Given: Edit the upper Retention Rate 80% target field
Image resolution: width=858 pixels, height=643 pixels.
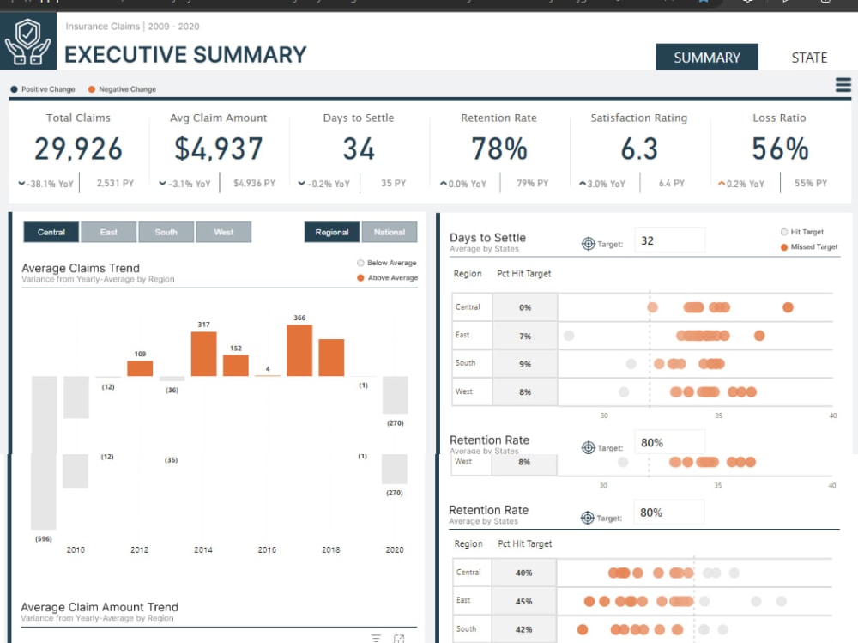Looking at the screenshot, I should tap(670, 442).
